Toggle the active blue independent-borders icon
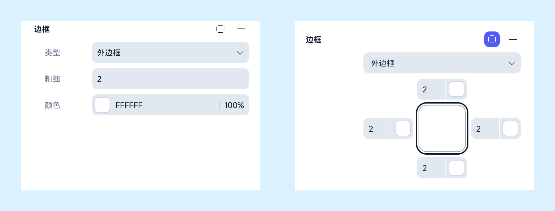The width and height of the screenshot is (555, 211). click(492, 39)
